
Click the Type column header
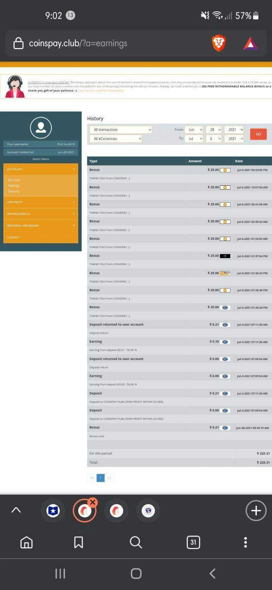coord(136,161)
